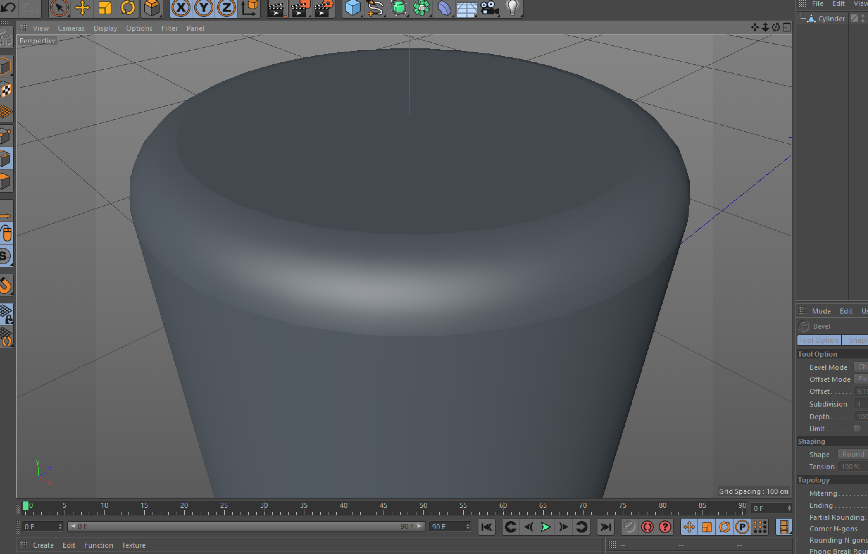
Task: Click the Render View clapperboard icon
Action: click(277, 8)
